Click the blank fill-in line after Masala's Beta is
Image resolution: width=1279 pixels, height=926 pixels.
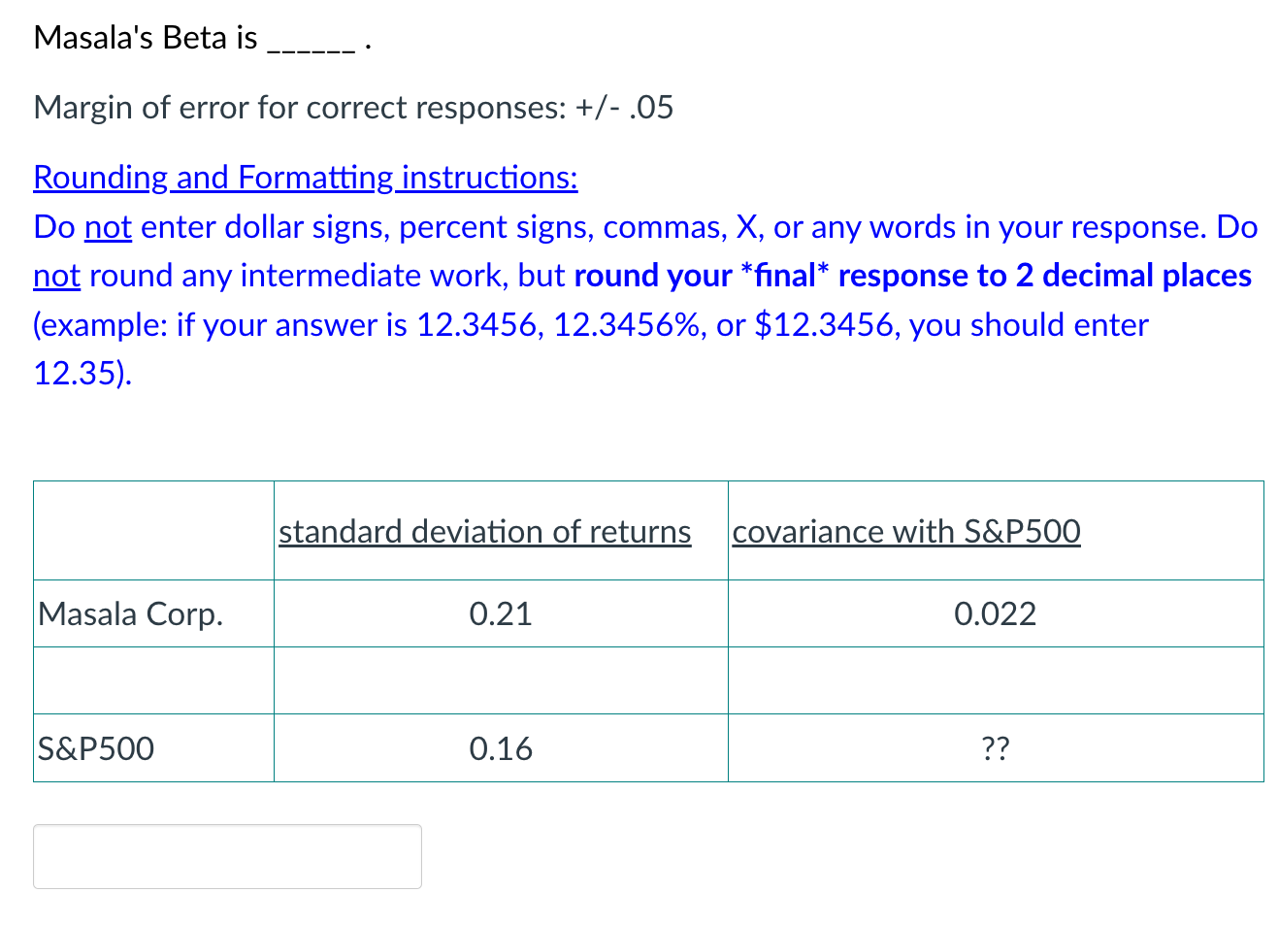312,42
